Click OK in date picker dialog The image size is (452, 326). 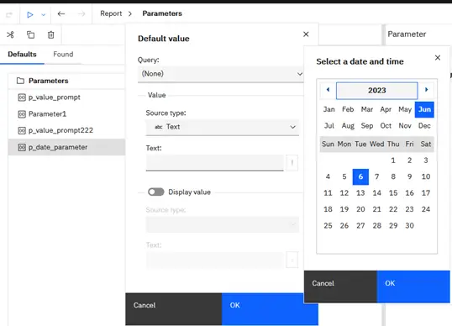click(x=413, y=287)
